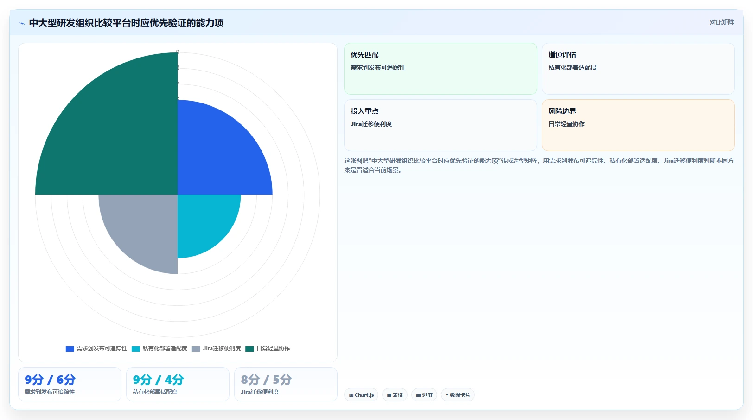Click the description paragraph starting 这张图把
This screenshot has width=753, height=420.
[539, 165]
